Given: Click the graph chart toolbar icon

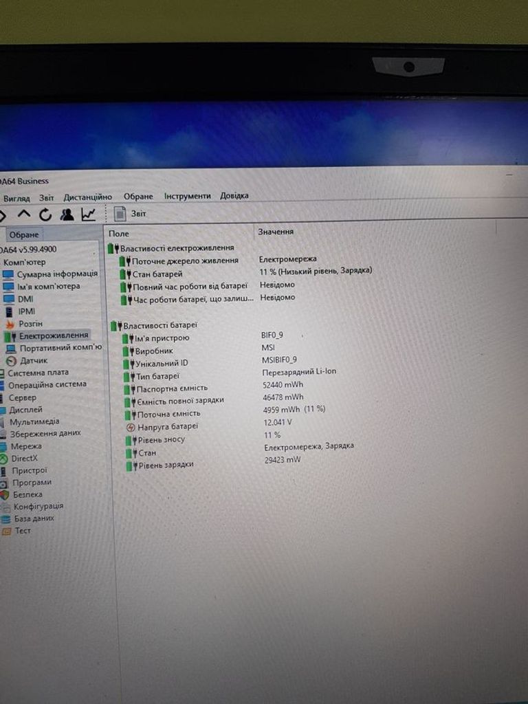Looking at the screenshot, I should [89, 214].
